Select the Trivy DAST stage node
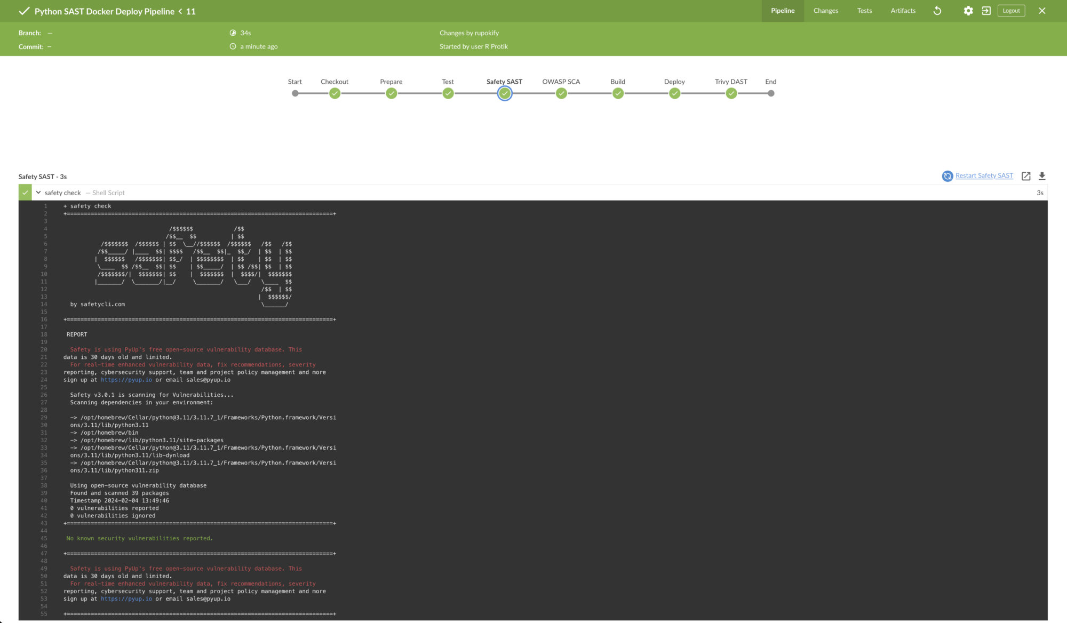The width and height of the screenshot is (1067, 623). tap(731, 93)
